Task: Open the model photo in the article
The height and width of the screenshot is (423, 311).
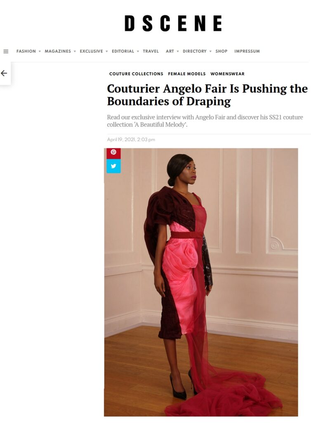Action: [201, 282]
